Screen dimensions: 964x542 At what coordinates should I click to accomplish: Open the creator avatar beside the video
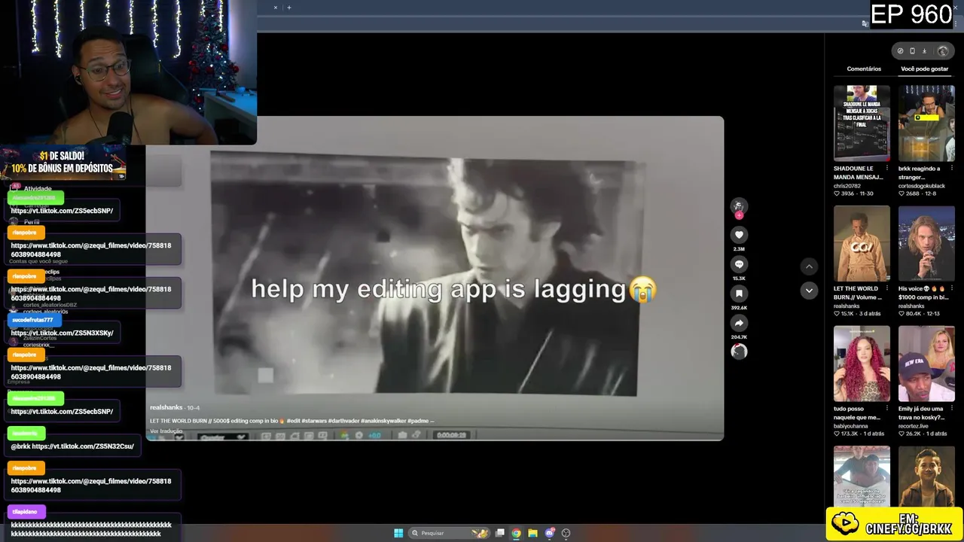tap(739, 206)
